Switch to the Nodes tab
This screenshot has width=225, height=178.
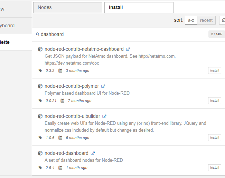pos(68,8)
